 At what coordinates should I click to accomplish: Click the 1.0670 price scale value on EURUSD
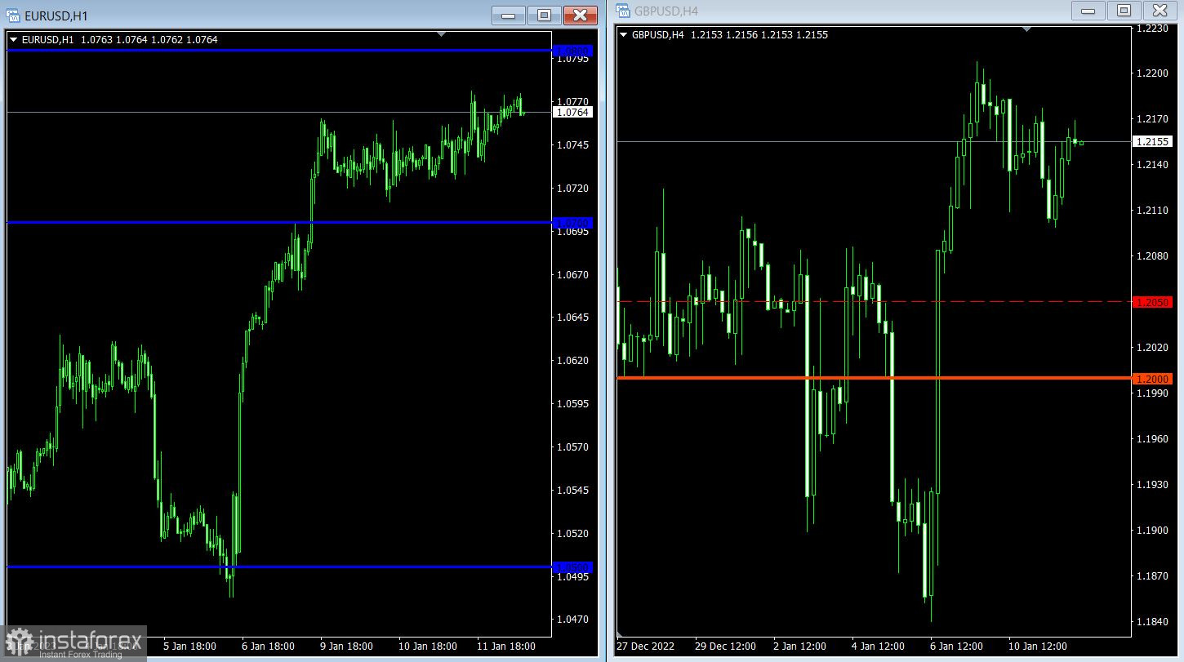(572, 274)
